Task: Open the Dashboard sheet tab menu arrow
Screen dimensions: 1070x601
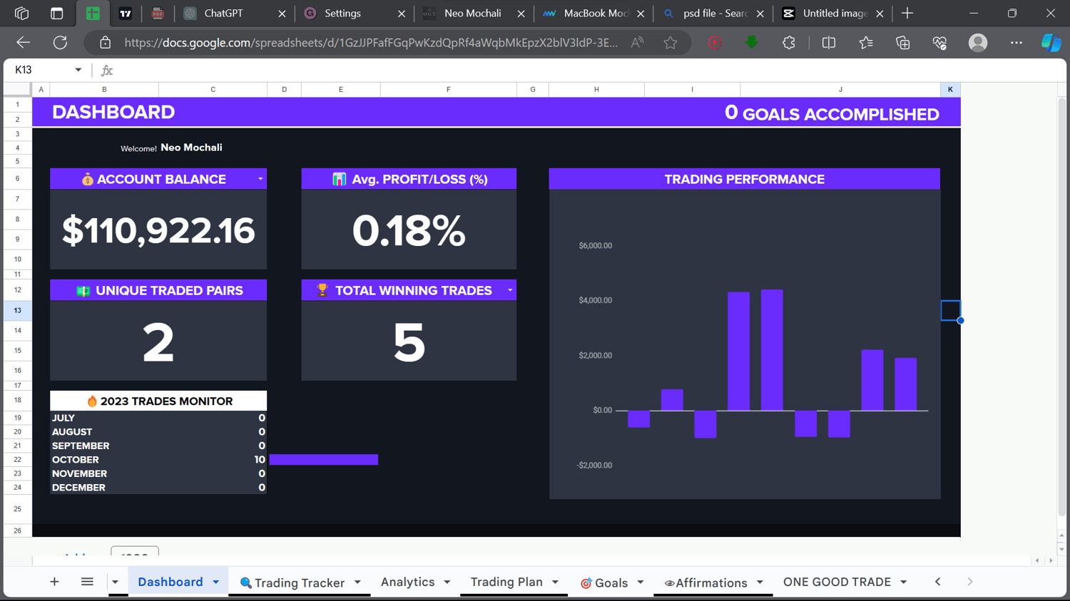Action: pos(216,582)
